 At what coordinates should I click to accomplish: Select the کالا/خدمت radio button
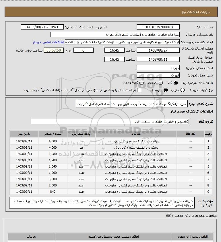[141, 83]
